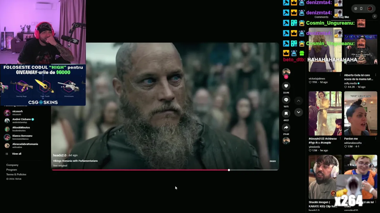
Task: Click the Bianca Berceanu avatar icon
Action: [x=7, y=137]
